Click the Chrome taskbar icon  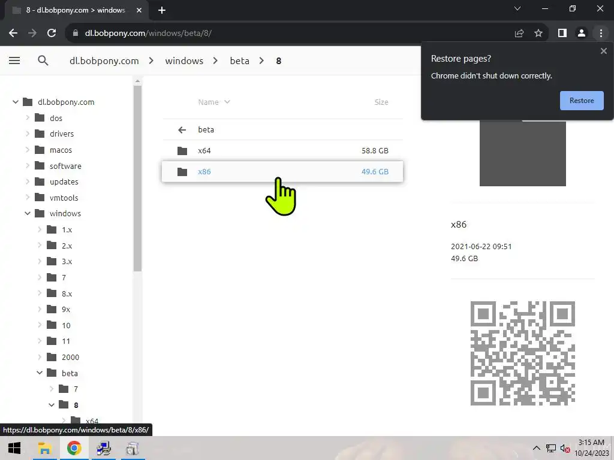74,448
